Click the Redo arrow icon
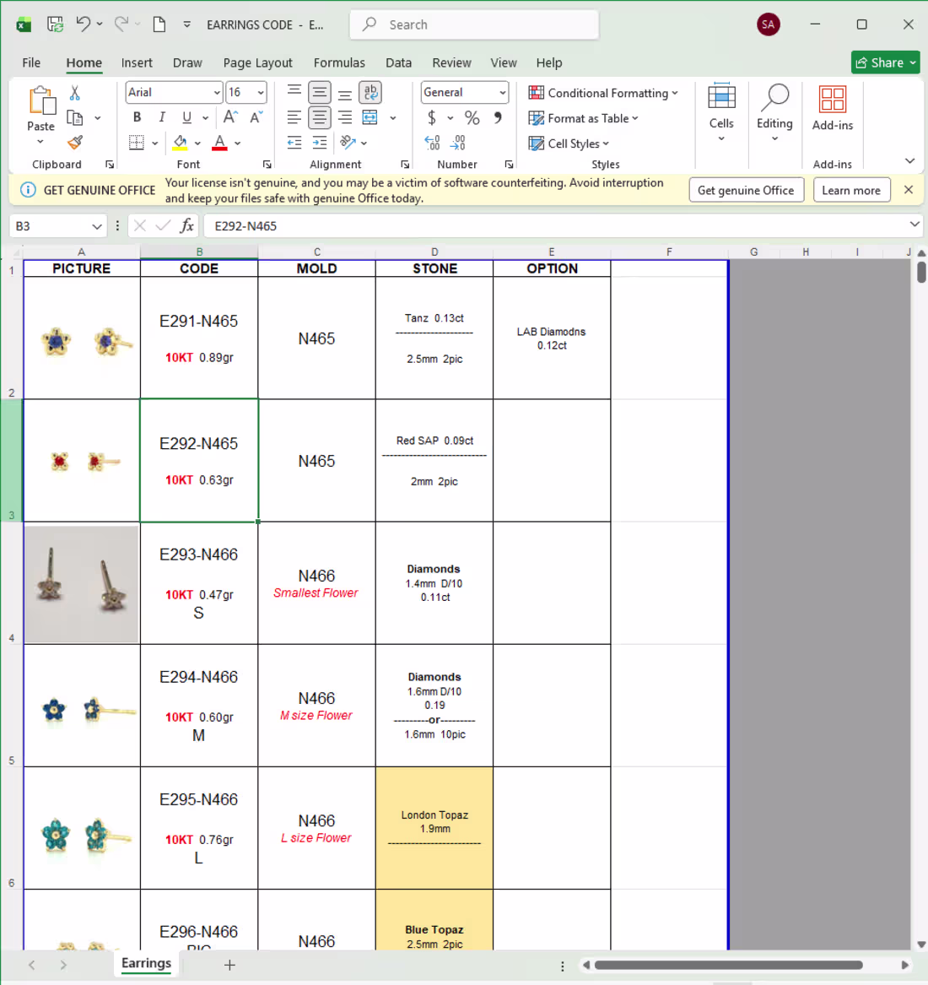 pos(121,24)
